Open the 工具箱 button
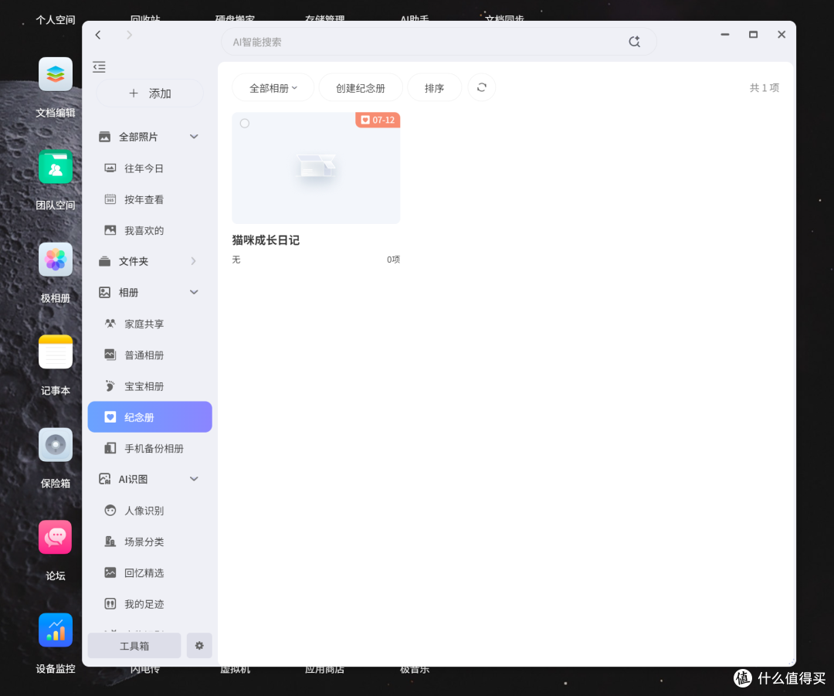This screenshot has width=834, height=696. click(x=134, y=646)
